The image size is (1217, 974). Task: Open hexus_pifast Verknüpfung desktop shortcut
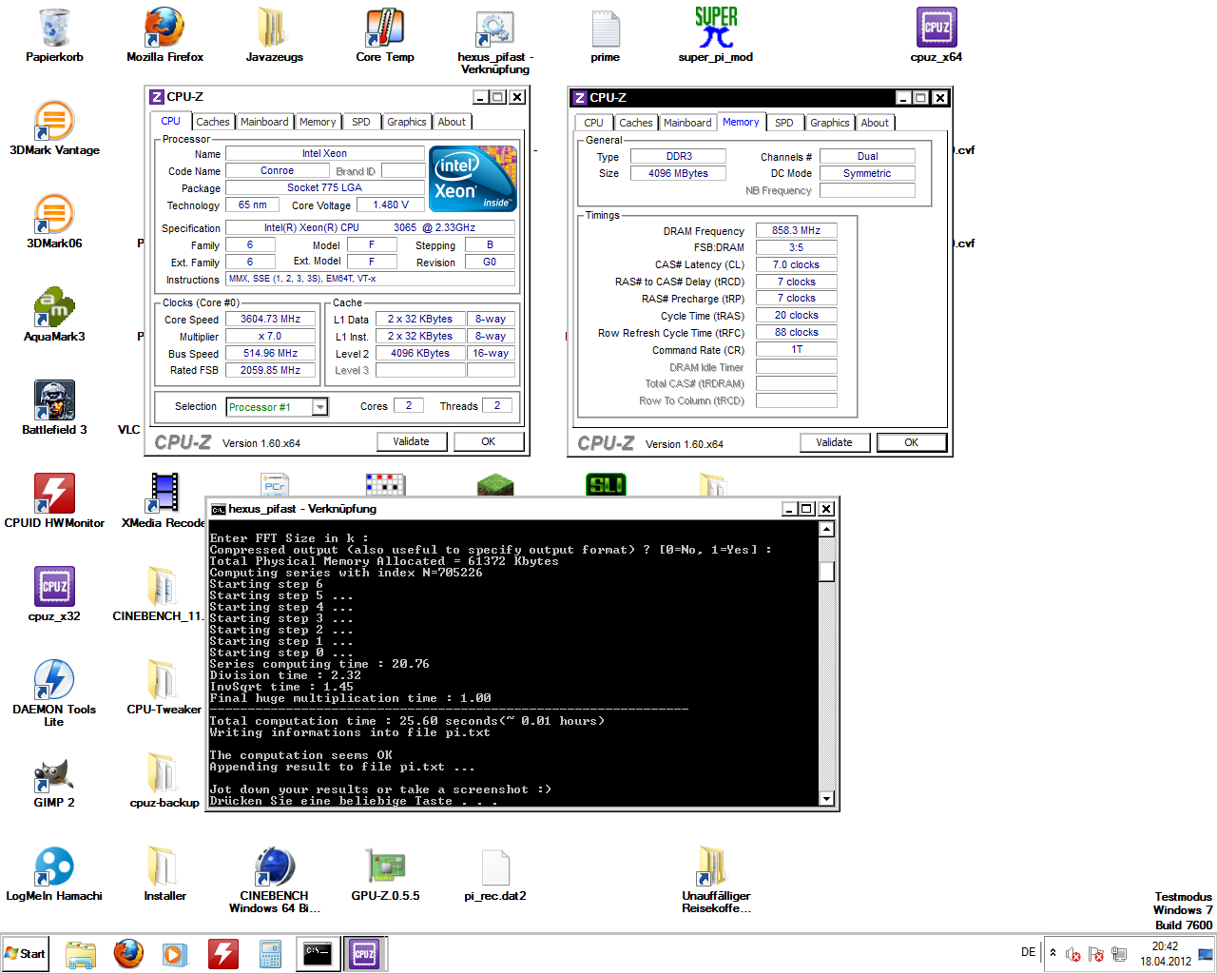[494, 42]
